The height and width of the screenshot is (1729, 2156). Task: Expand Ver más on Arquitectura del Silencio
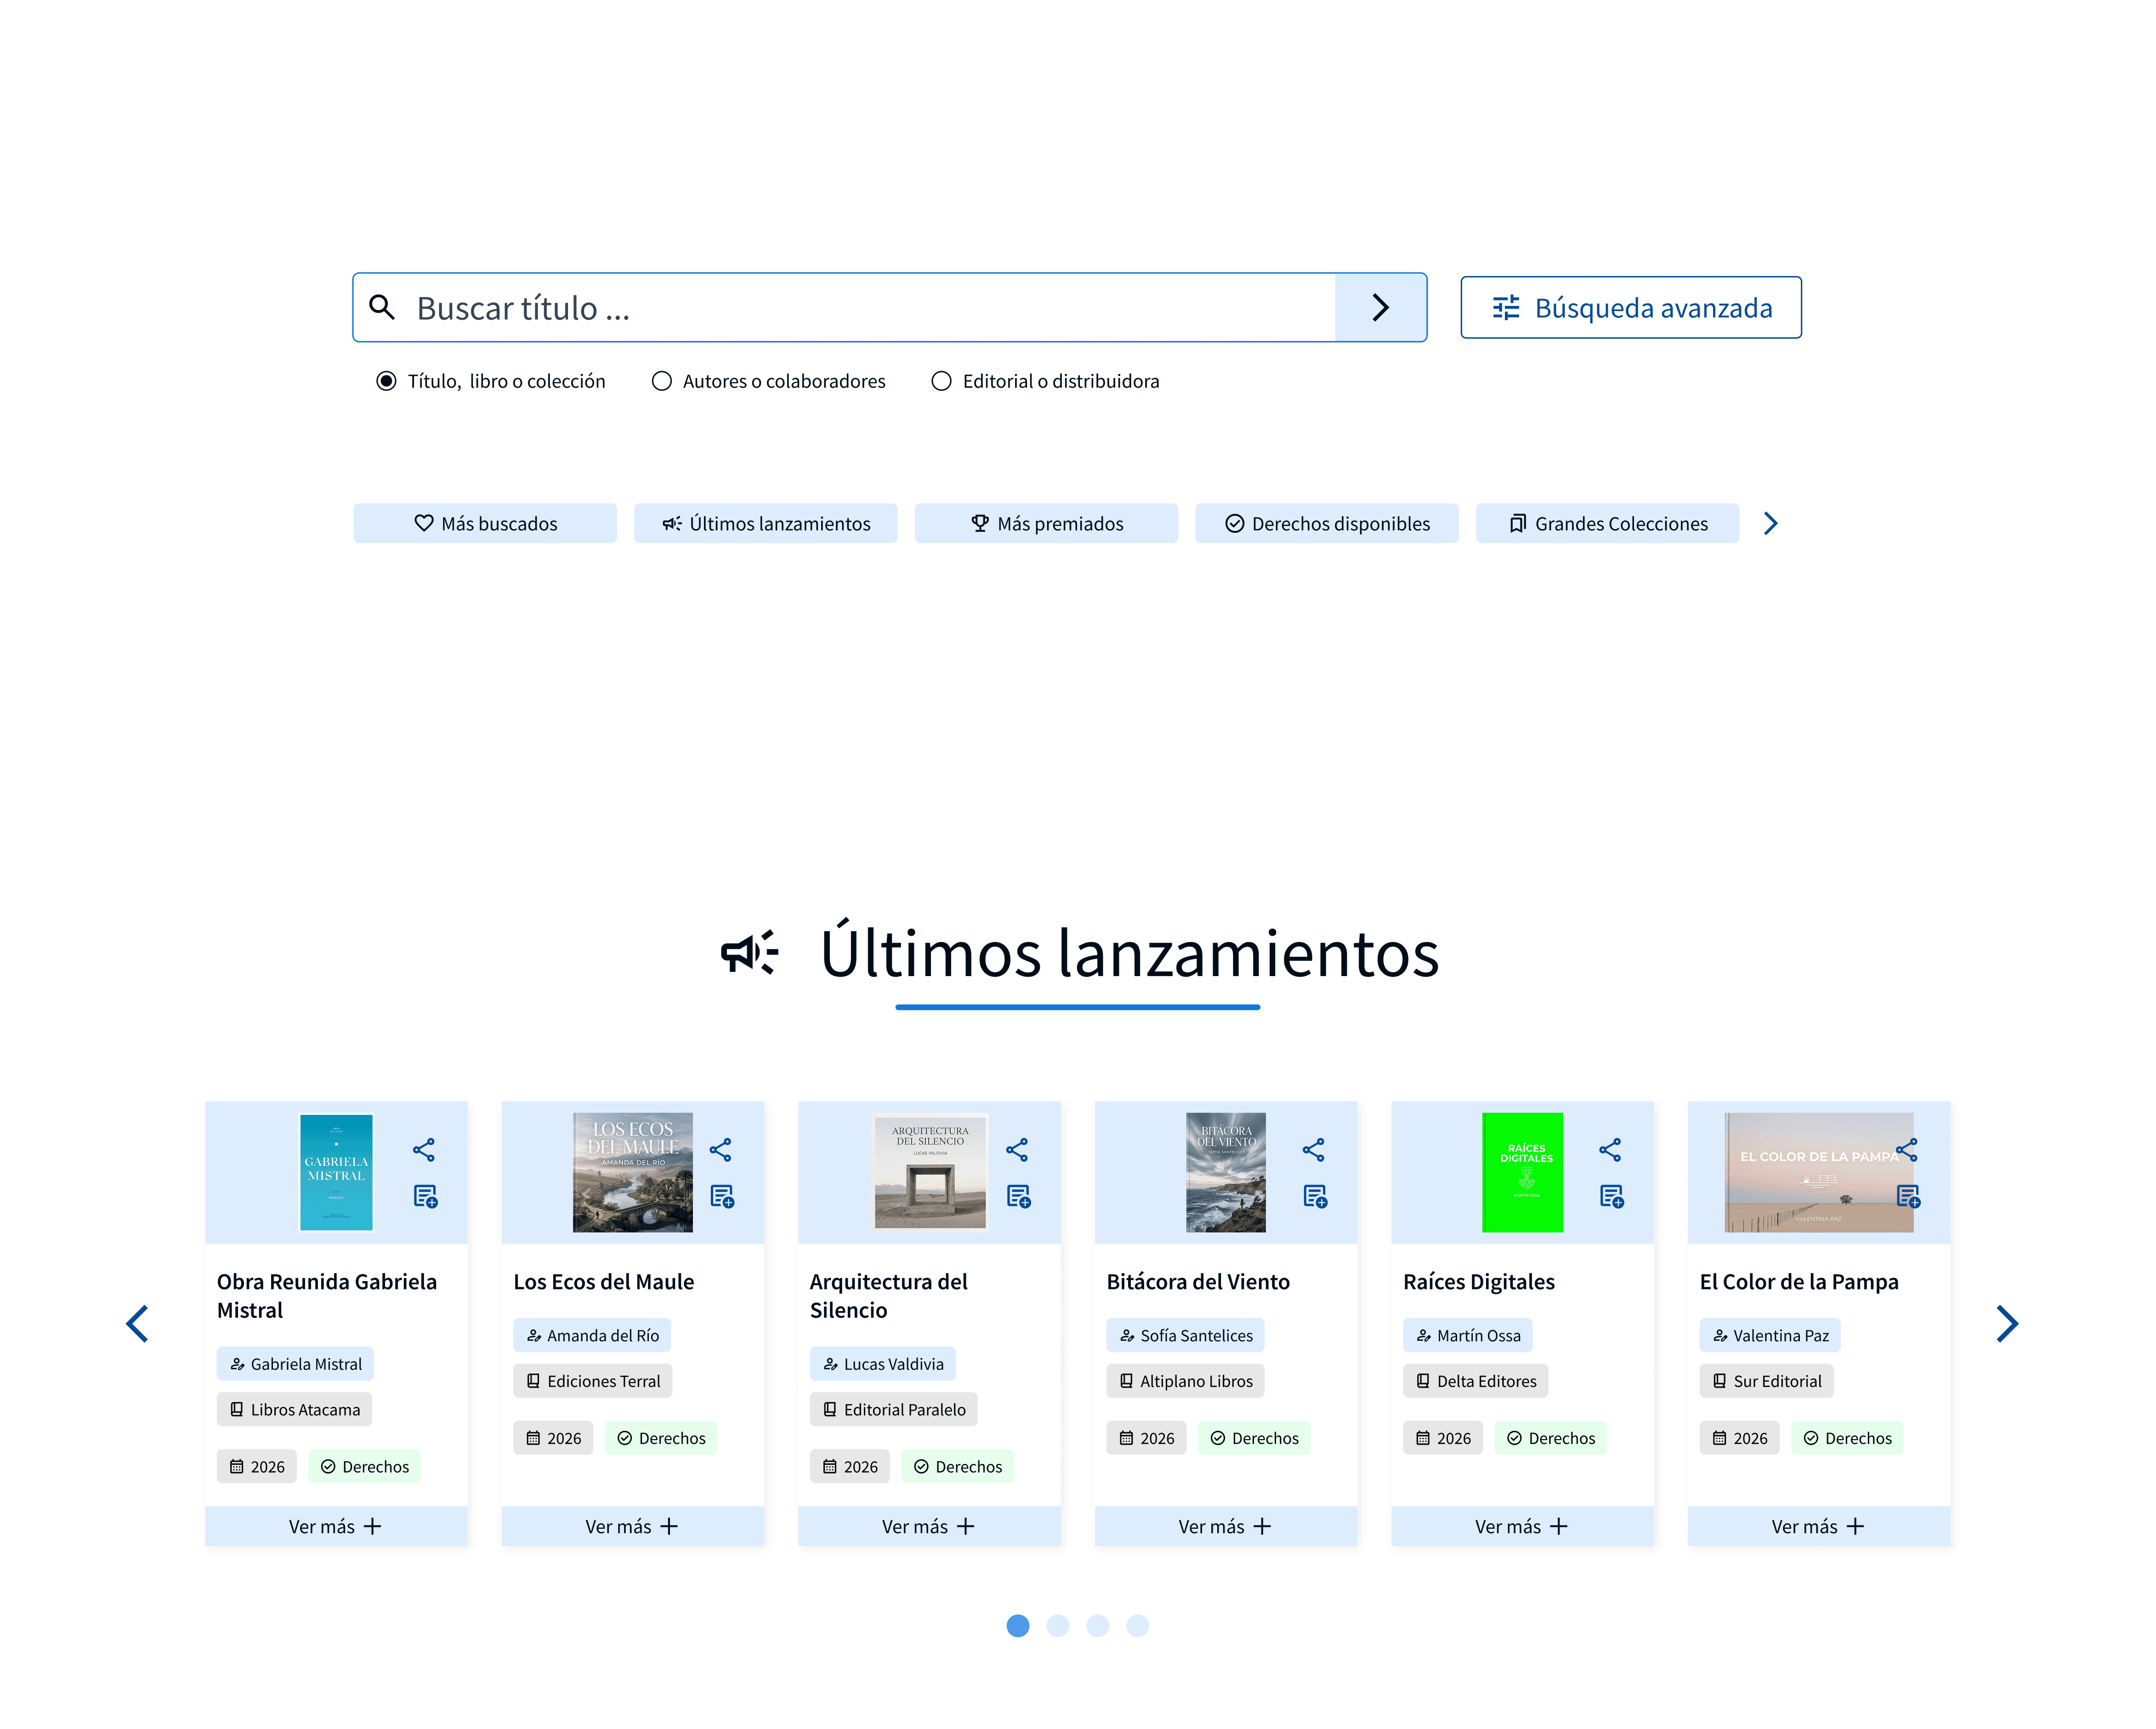point(929,1525)
